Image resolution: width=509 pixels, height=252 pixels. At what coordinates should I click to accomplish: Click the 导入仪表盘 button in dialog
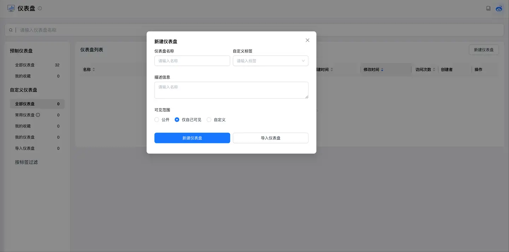(270, 138)
